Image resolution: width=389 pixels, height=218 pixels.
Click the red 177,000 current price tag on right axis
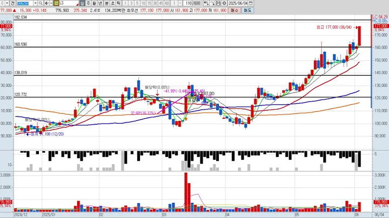(380, 26)
